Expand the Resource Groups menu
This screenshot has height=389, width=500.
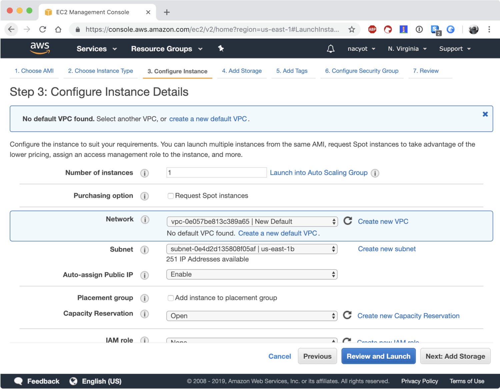[167, 49]
